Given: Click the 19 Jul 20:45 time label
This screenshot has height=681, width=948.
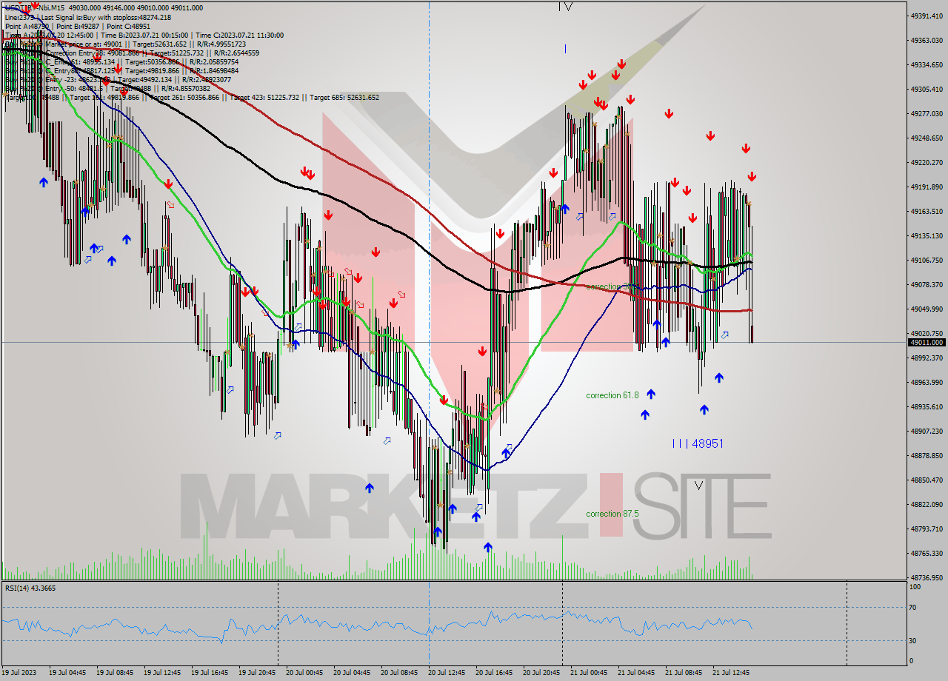Looking at the screenshot, I should point(257,673).
